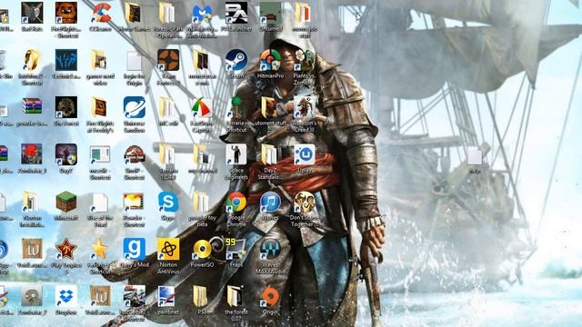Select the Terraria shortcut icon
Viewport: 582px width, 327px height.
(236, 107)
